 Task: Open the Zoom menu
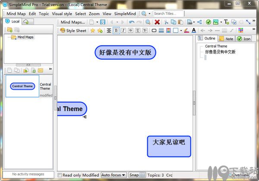point(94,14)
